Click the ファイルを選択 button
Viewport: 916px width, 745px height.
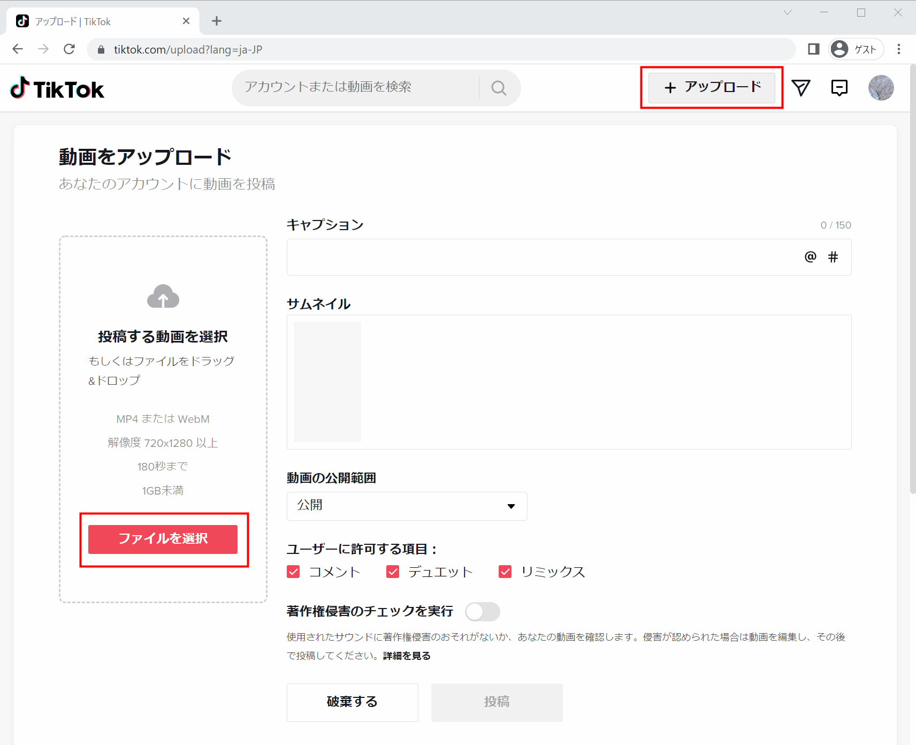[x=163, y=539]
